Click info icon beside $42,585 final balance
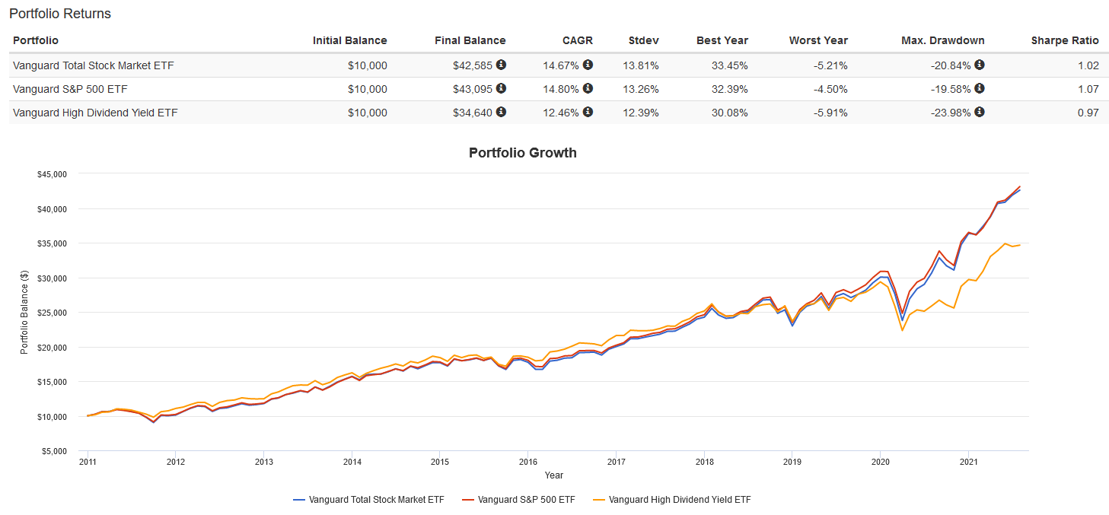Image resolution: width=1109 pixels, height=515 pixels. pyautogui.click(x=501, y=65)
